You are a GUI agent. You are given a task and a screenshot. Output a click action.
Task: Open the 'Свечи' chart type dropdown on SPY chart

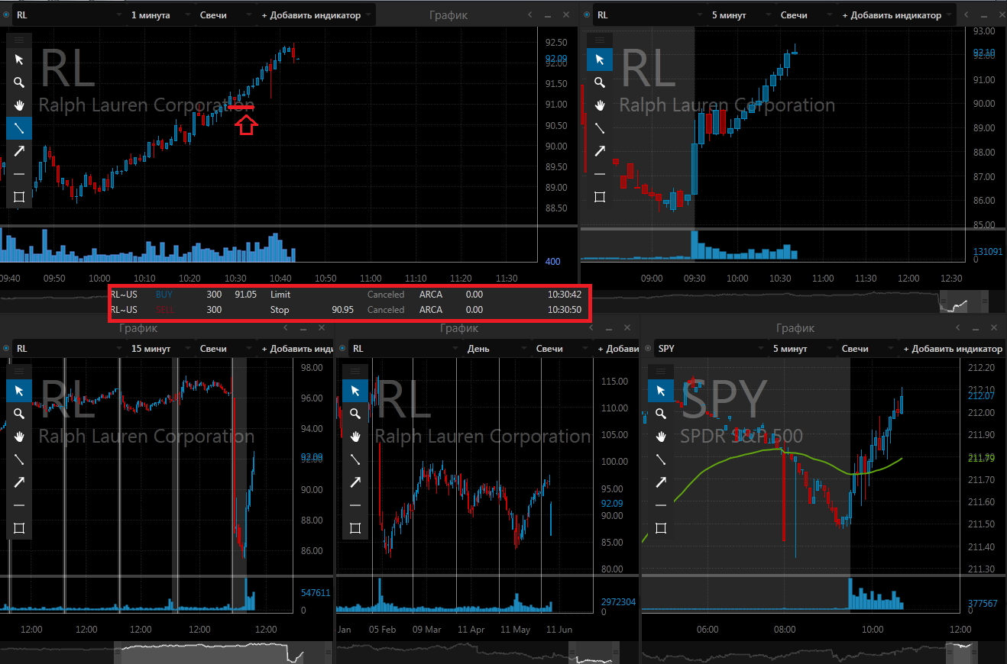coord(868,349)
